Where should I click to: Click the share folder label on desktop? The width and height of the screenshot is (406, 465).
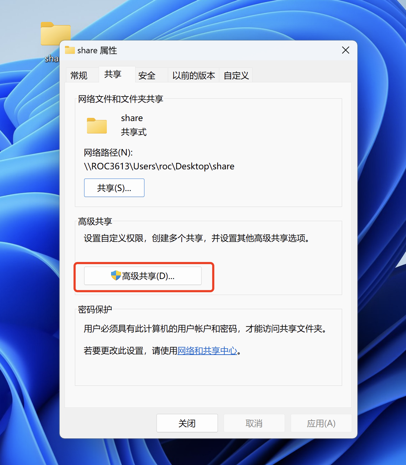[x=53, y=59]
